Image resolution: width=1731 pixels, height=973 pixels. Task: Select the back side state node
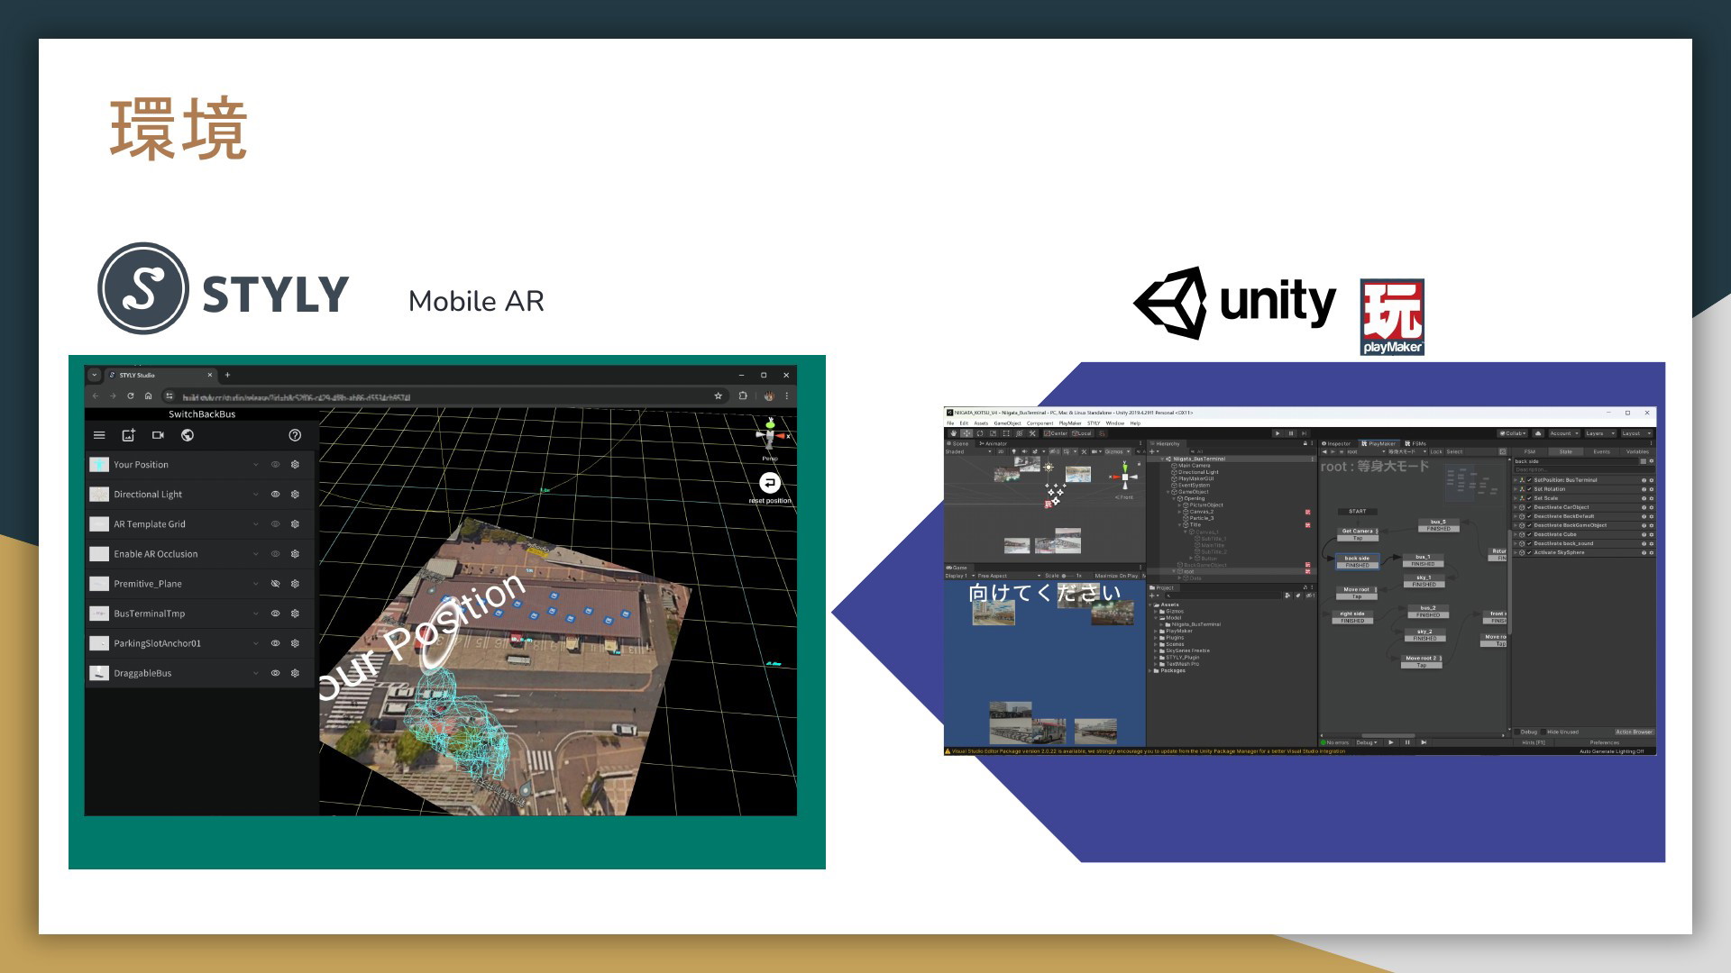click(x=1357, y=561)
